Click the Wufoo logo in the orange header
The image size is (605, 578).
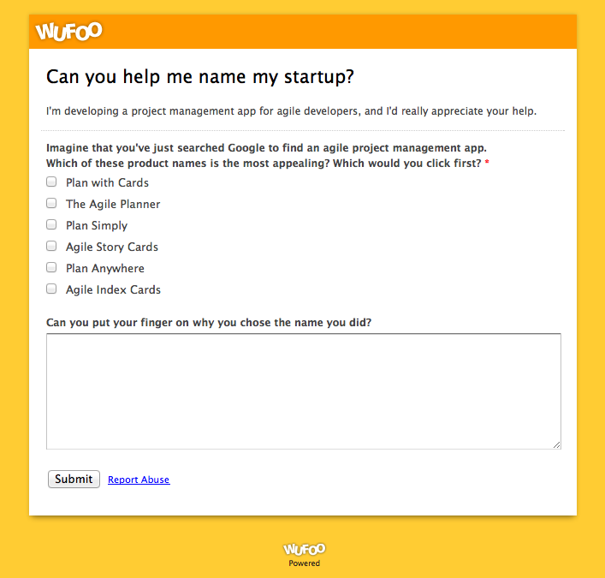[x=68, y=32]
